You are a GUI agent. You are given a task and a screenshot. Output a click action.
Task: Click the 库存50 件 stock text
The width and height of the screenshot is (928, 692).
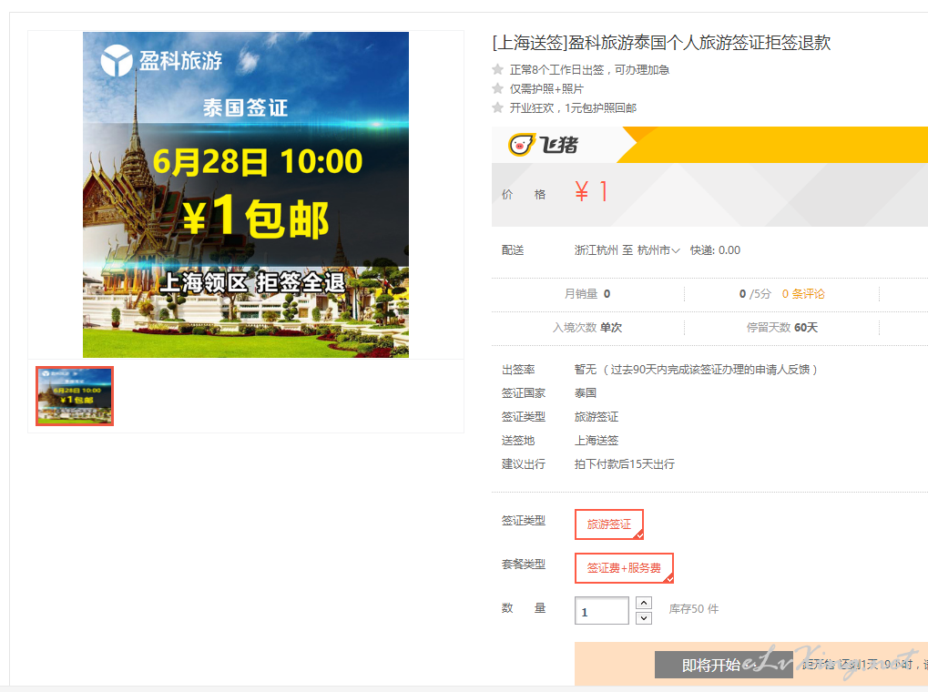click(694, 609)
